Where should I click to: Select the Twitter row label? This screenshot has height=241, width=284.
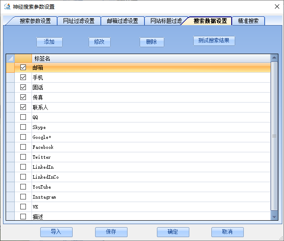point(41,157)
